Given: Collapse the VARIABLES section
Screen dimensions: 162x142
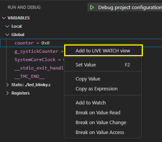Looking at the screenshot, I should (x=4, y=18).
